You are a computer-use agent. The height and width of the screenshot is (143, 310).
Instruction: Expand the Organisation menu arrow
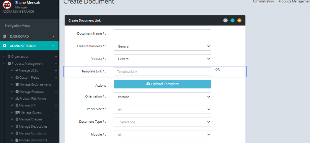pyautogui.click(x=56, y=57)
